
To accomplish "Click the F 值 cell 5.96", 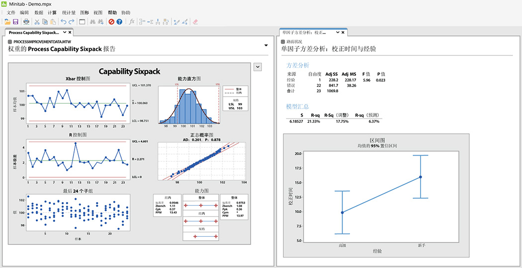I will click(365, 80).
